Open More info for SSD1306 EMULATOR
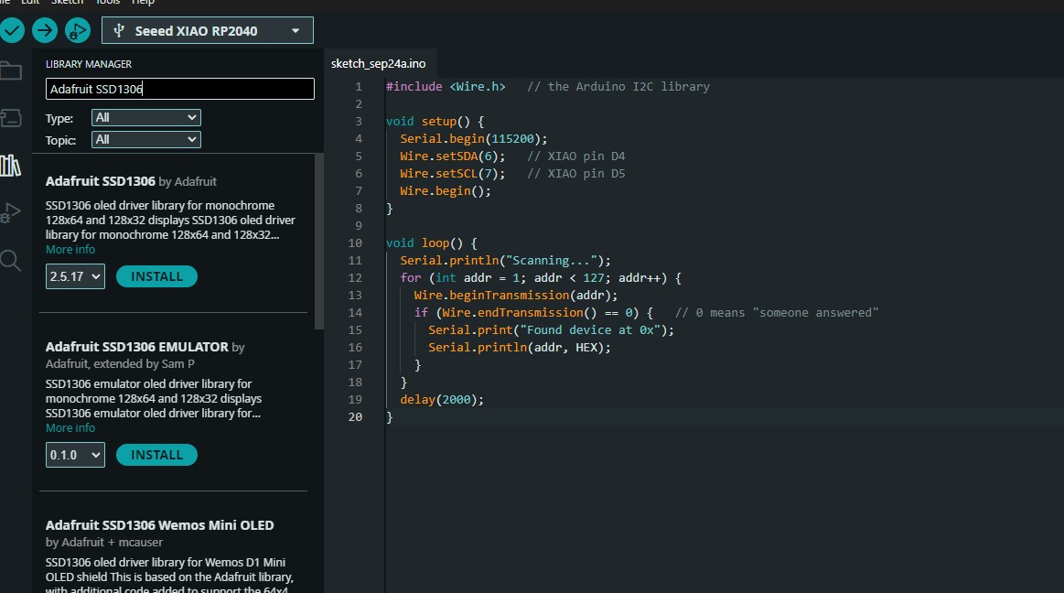 [70, 428]
